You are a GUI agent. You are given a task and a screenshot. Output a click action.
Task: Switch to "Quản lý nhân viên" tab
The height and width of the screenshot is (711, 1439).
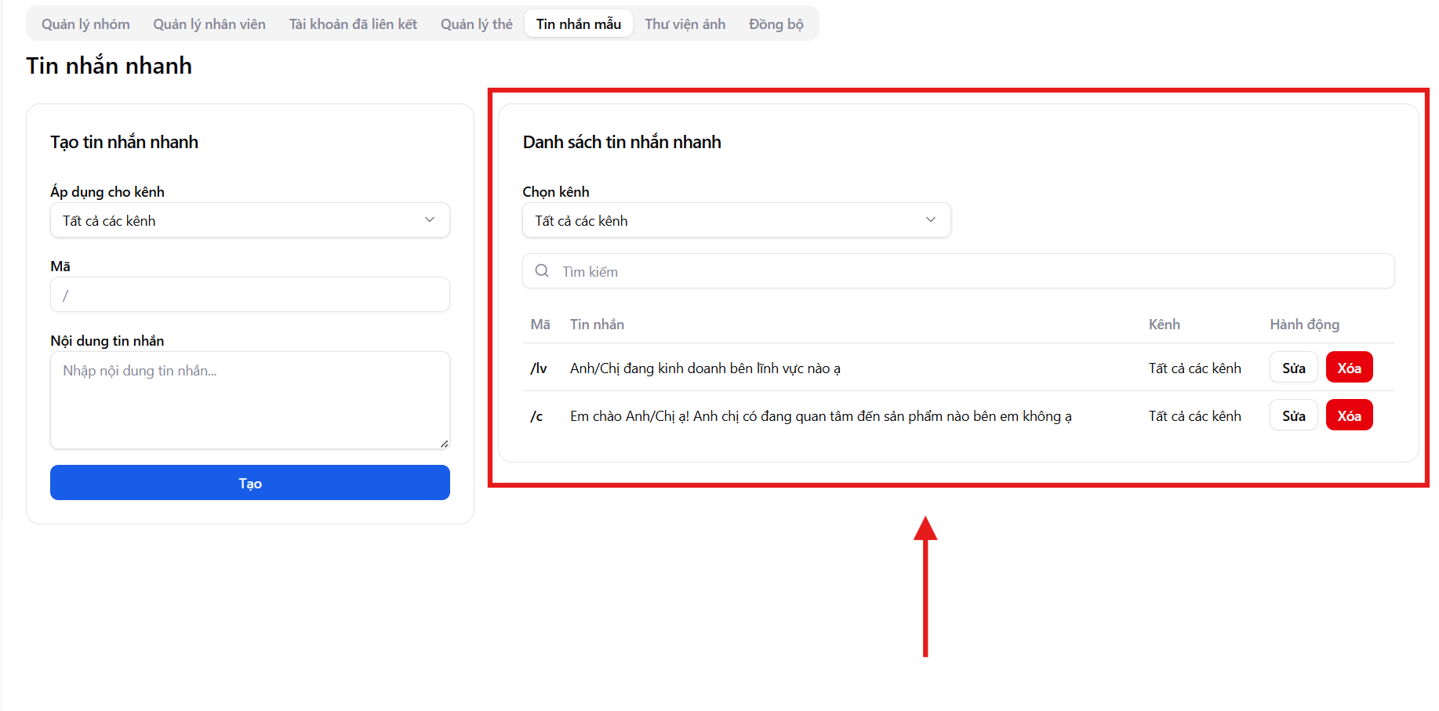(x=209, y=24)
